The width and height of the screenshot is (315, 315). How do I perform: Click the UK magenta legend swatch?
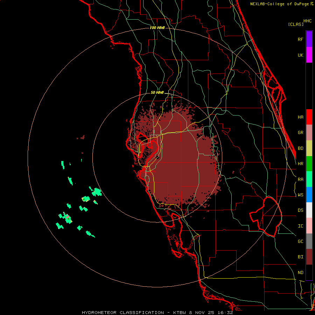tap(309, 55)
